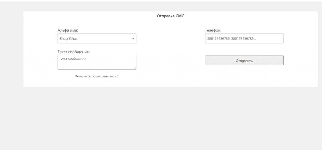Click the word Zakaz in the Альфа имя selector
The height and width of the screenshot is (150, 322).
(73, 39)
